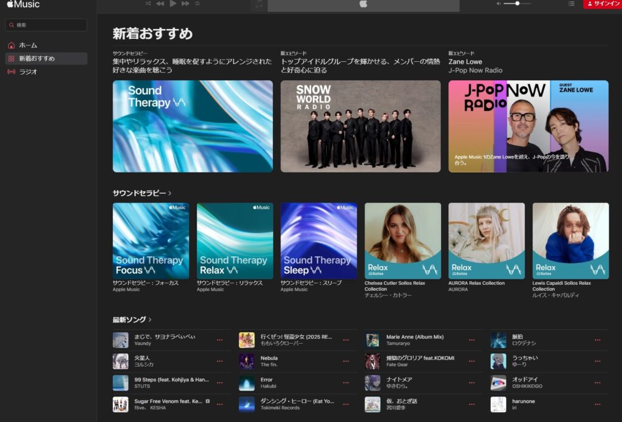Open more options for Nebula

tap(346, 361)
